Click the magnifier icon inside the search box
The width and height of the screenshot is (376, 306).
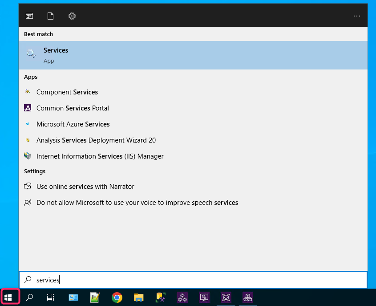[28, 280]
